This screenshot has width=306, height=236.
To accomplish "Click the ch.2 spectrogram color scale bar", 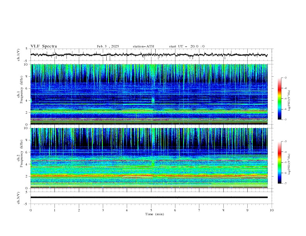I will tap(279, 162).
